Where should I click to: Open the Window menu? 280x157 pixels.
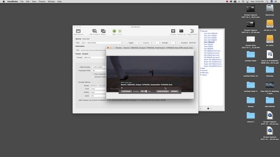click(x=51, y=1)
